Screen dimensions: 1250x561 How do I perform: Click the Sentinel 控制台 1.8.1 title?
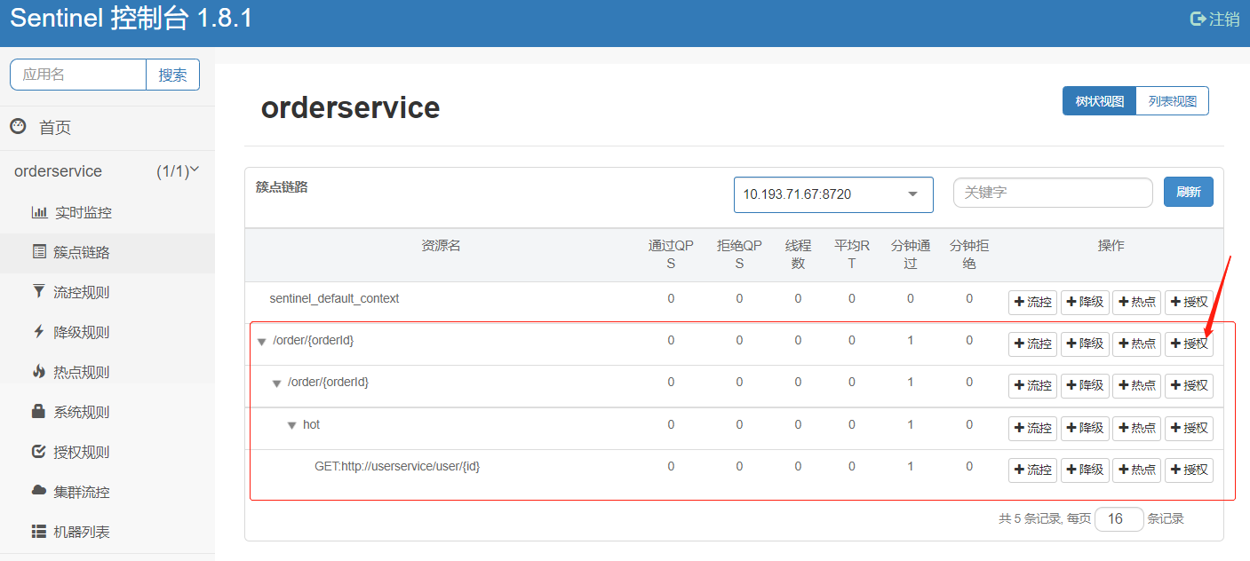click(x=131, y=18)
